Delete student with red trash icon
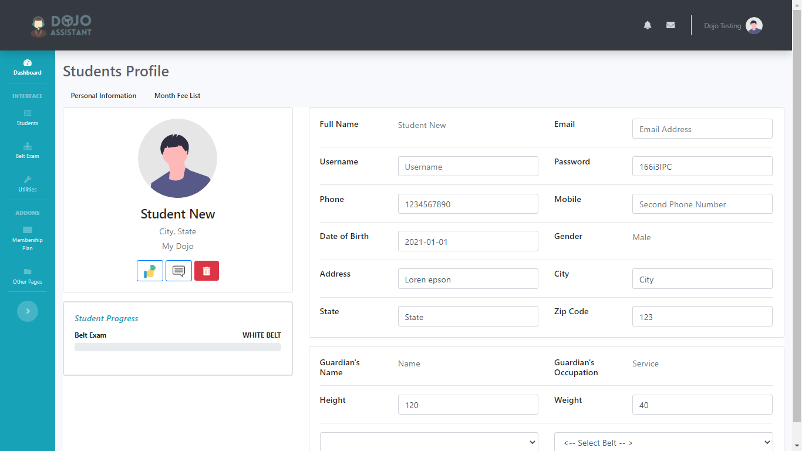This screenshot has width=802, height=451. click(207, 271)
